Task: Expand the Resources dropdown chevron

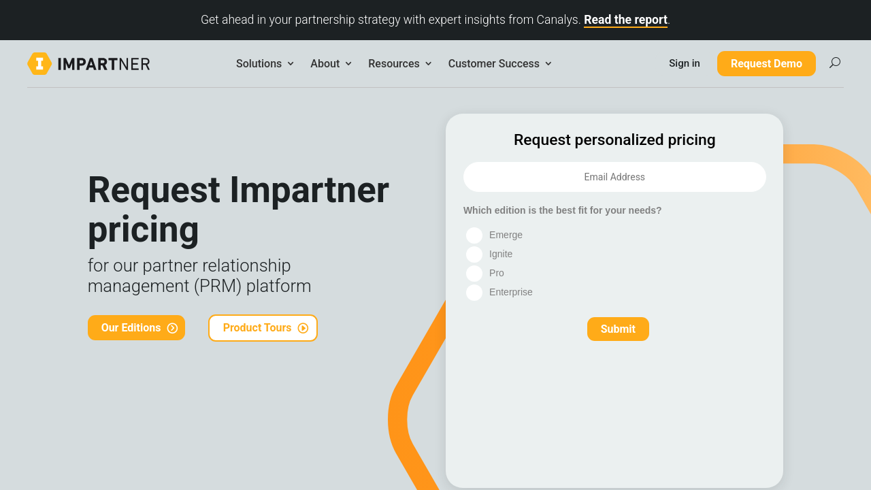Action: tap(428, 64)
